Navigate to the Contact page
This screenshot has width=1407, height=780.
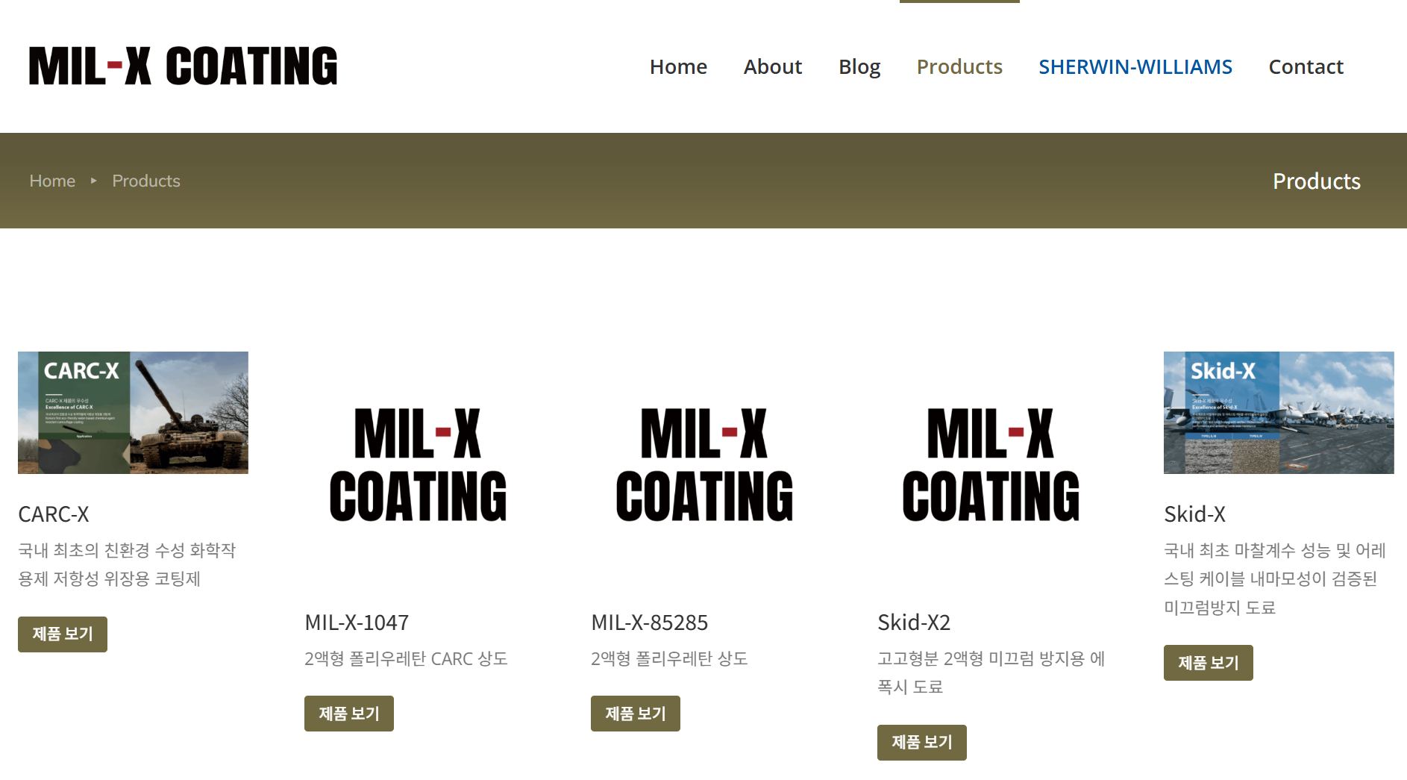click(1306, 66)
